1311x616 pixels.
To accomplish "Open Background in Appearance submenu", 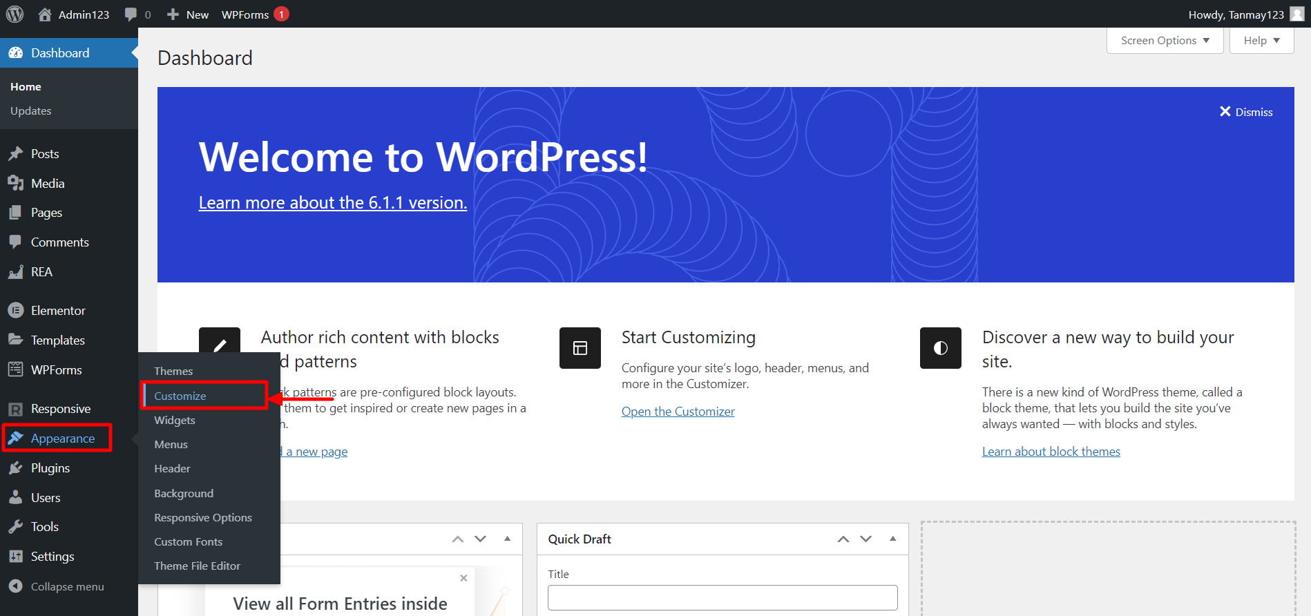I will [184, 493].
